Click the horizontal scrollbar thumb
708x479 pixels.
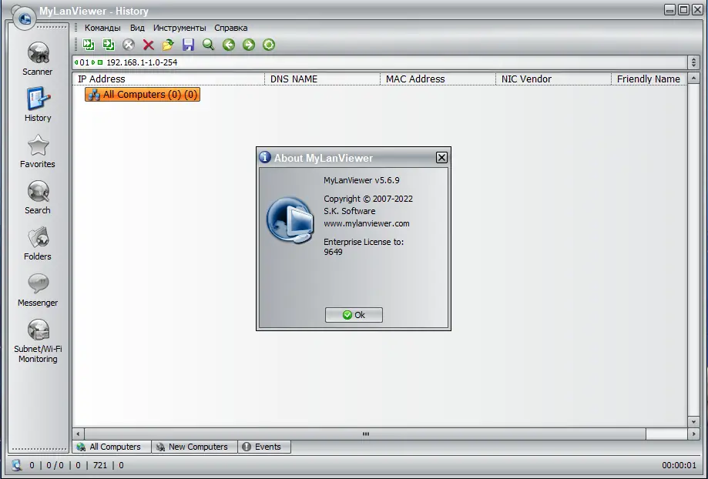365,434
